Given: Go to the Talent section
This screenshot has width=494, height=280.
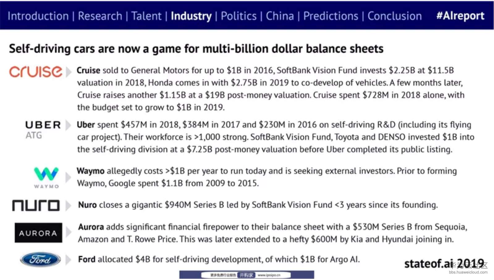Looking at the screenshot, I should tap(146, 16).
